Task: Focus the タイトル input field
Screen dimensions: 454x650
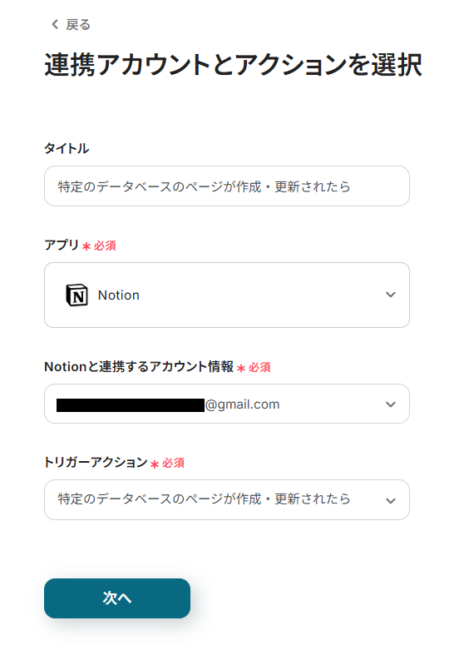Action: tap(227, 186)
